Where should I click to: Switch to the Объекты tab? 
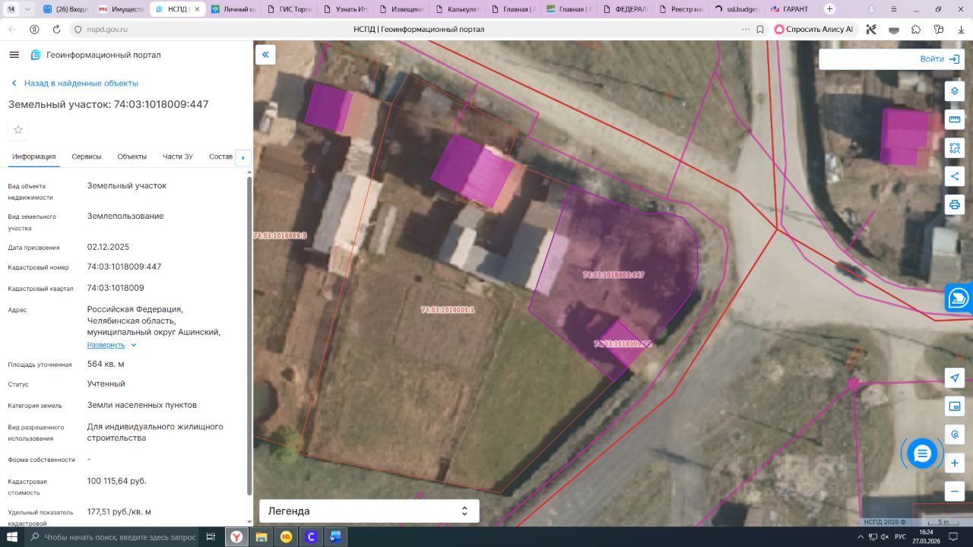pyautogui.click(x=132, y=157)
